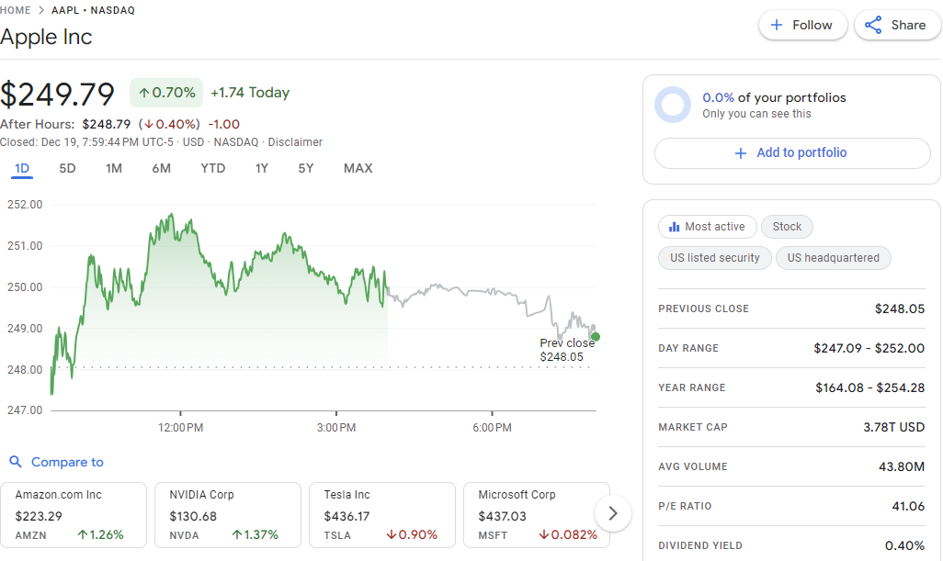Click the PREVIOUS CLOSE label
Viewport: 943px width, 561px height.
click(704, 309)
